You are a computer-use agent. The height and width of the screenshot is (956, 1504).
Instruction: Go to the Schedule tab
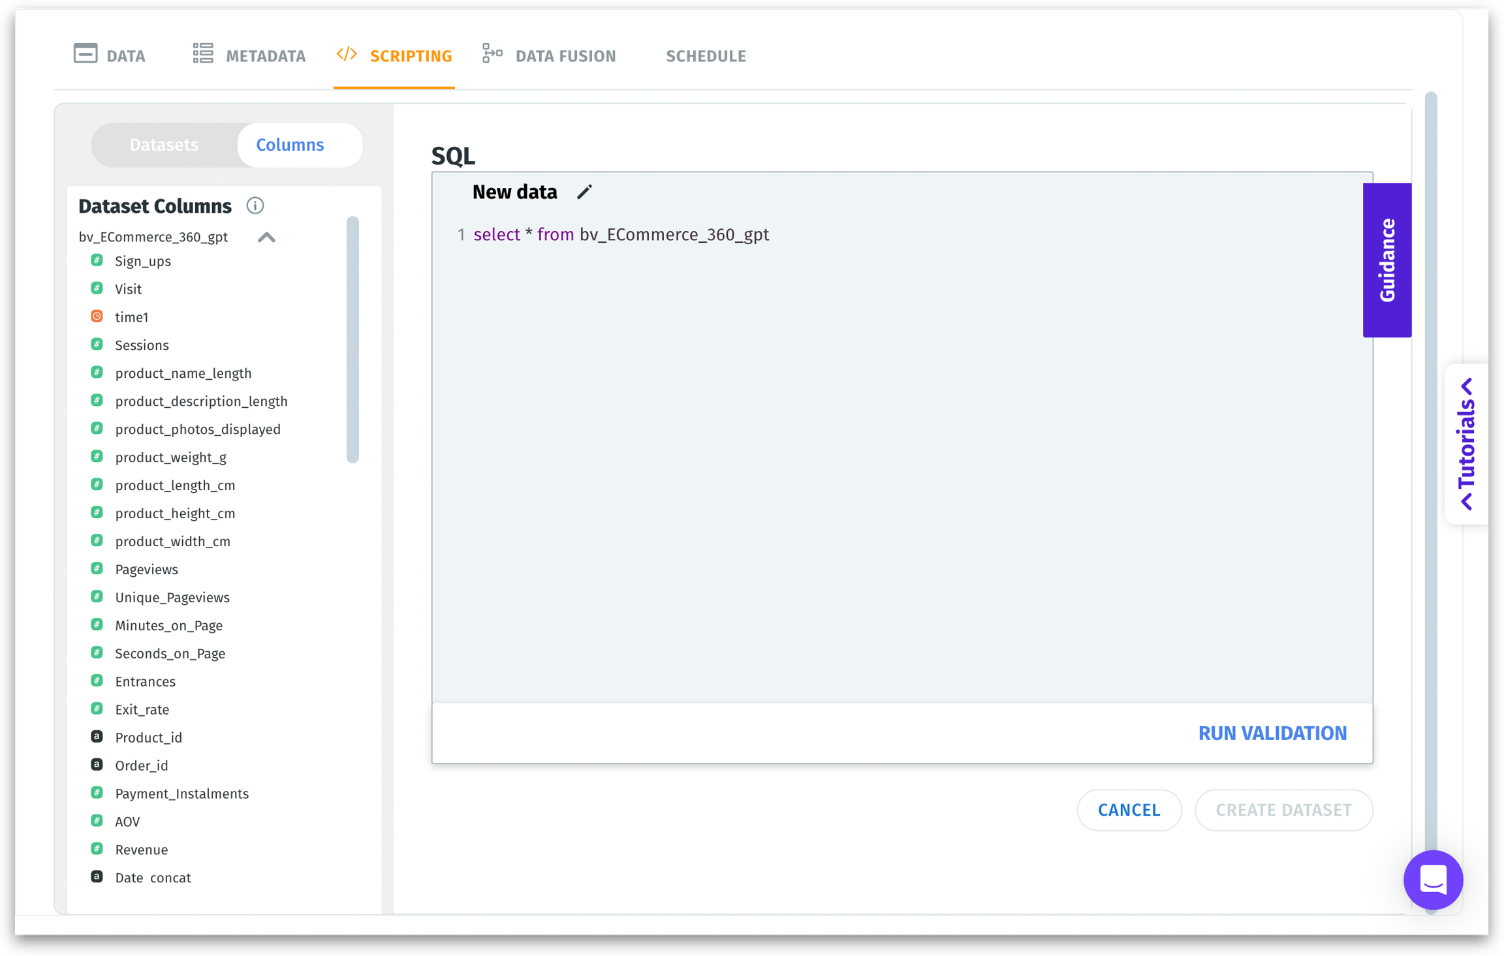pyautogui.click(x=705, y=56)
